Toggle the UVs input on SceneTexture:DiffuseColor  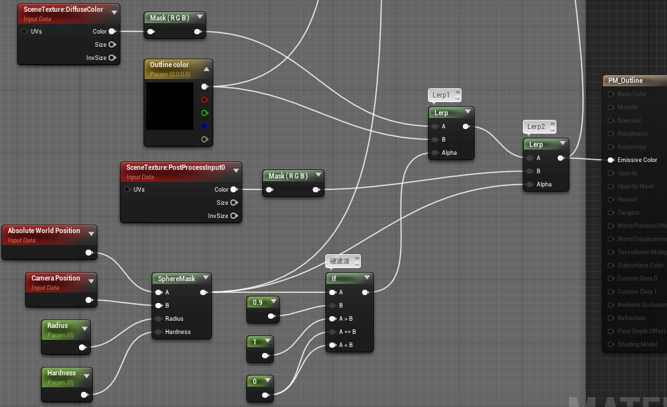coord(24,31)
